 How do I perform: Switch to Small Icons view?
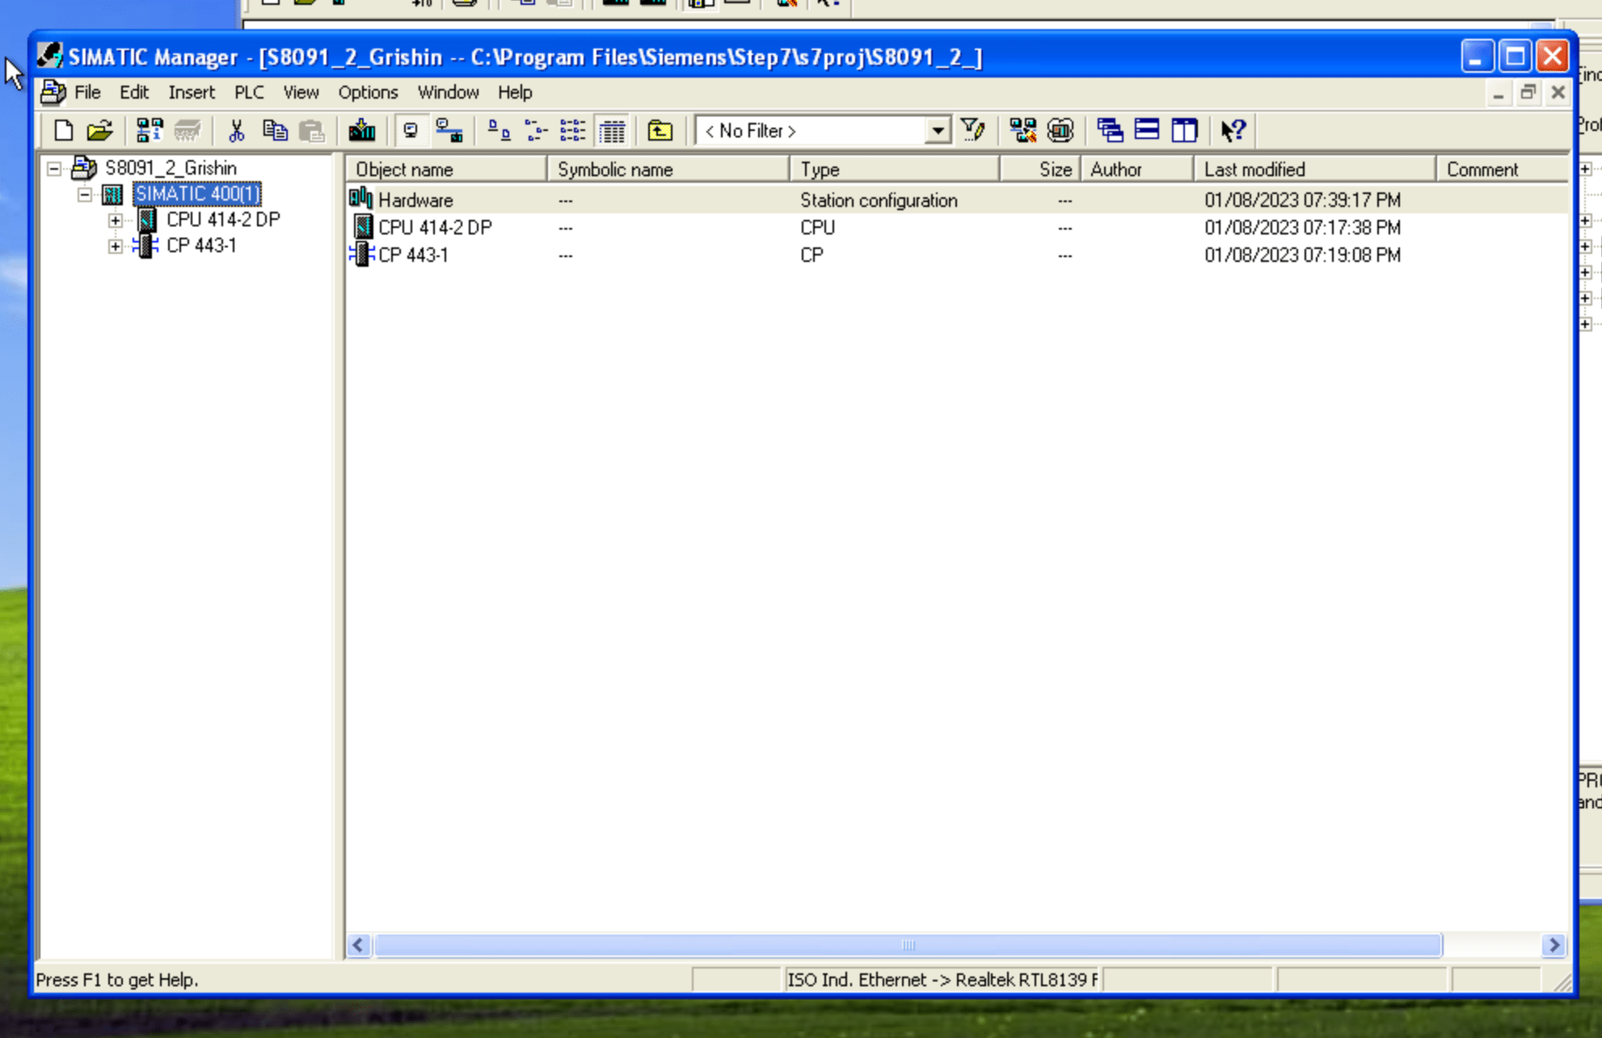point(536,130)
